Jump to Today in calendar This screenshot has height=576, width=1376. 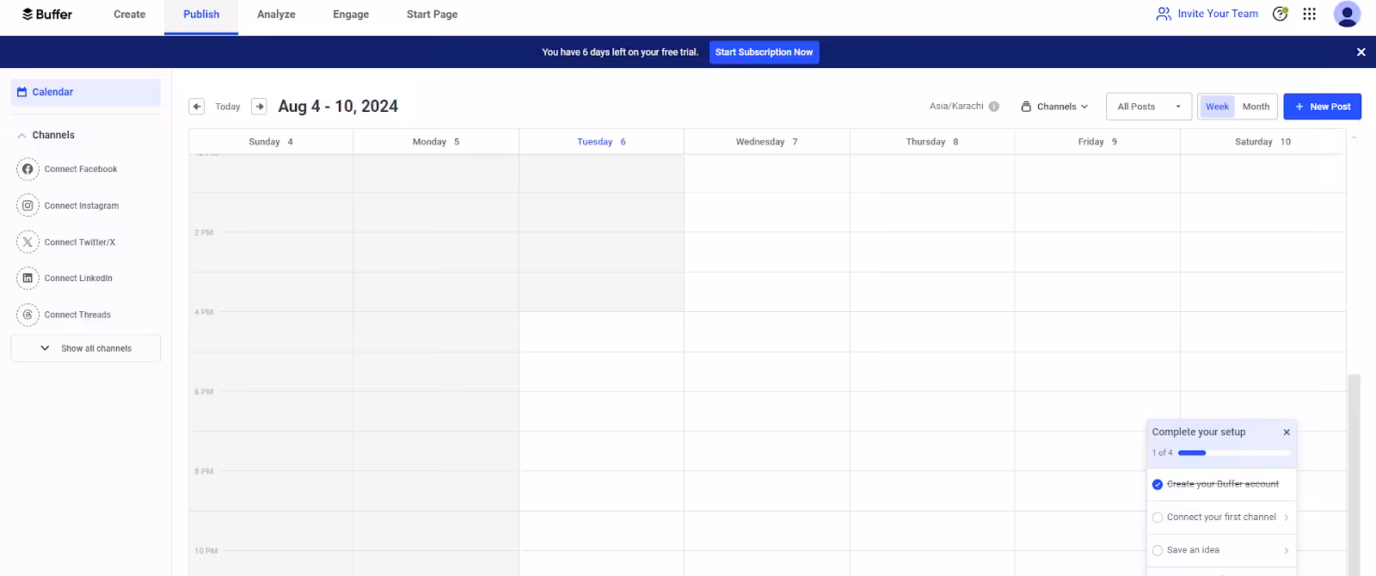pyautogui.click(x=228, y=107)
